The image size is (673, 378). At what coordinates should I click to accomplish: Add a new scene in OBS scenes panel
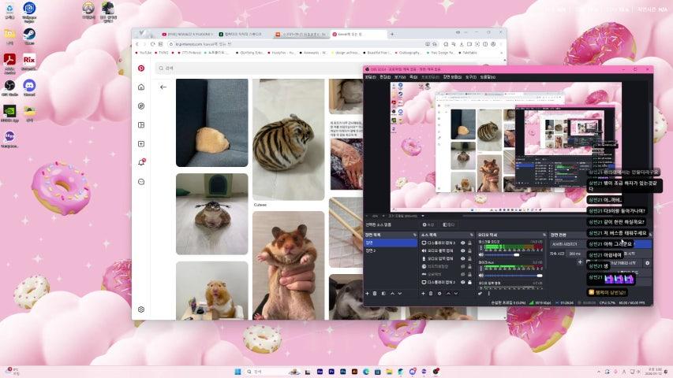point(367,293)
